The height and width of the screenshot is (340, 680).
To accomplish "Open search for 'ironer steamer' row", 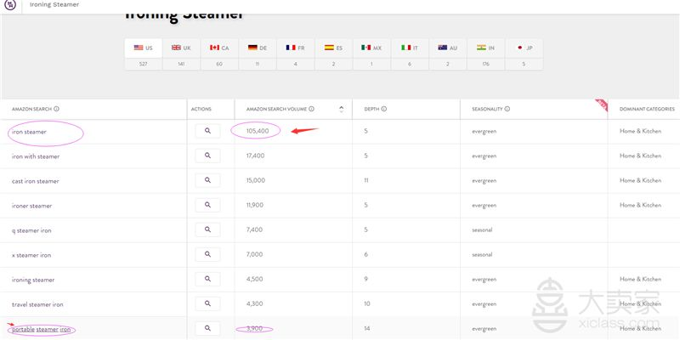I will [207, 205].
